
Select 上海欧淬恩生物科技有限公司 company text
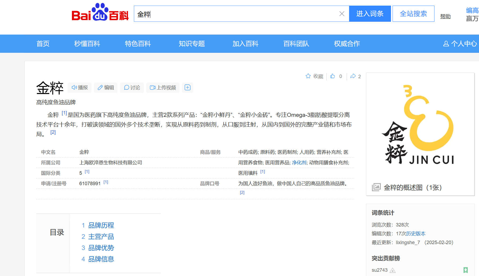coord(111,163)
